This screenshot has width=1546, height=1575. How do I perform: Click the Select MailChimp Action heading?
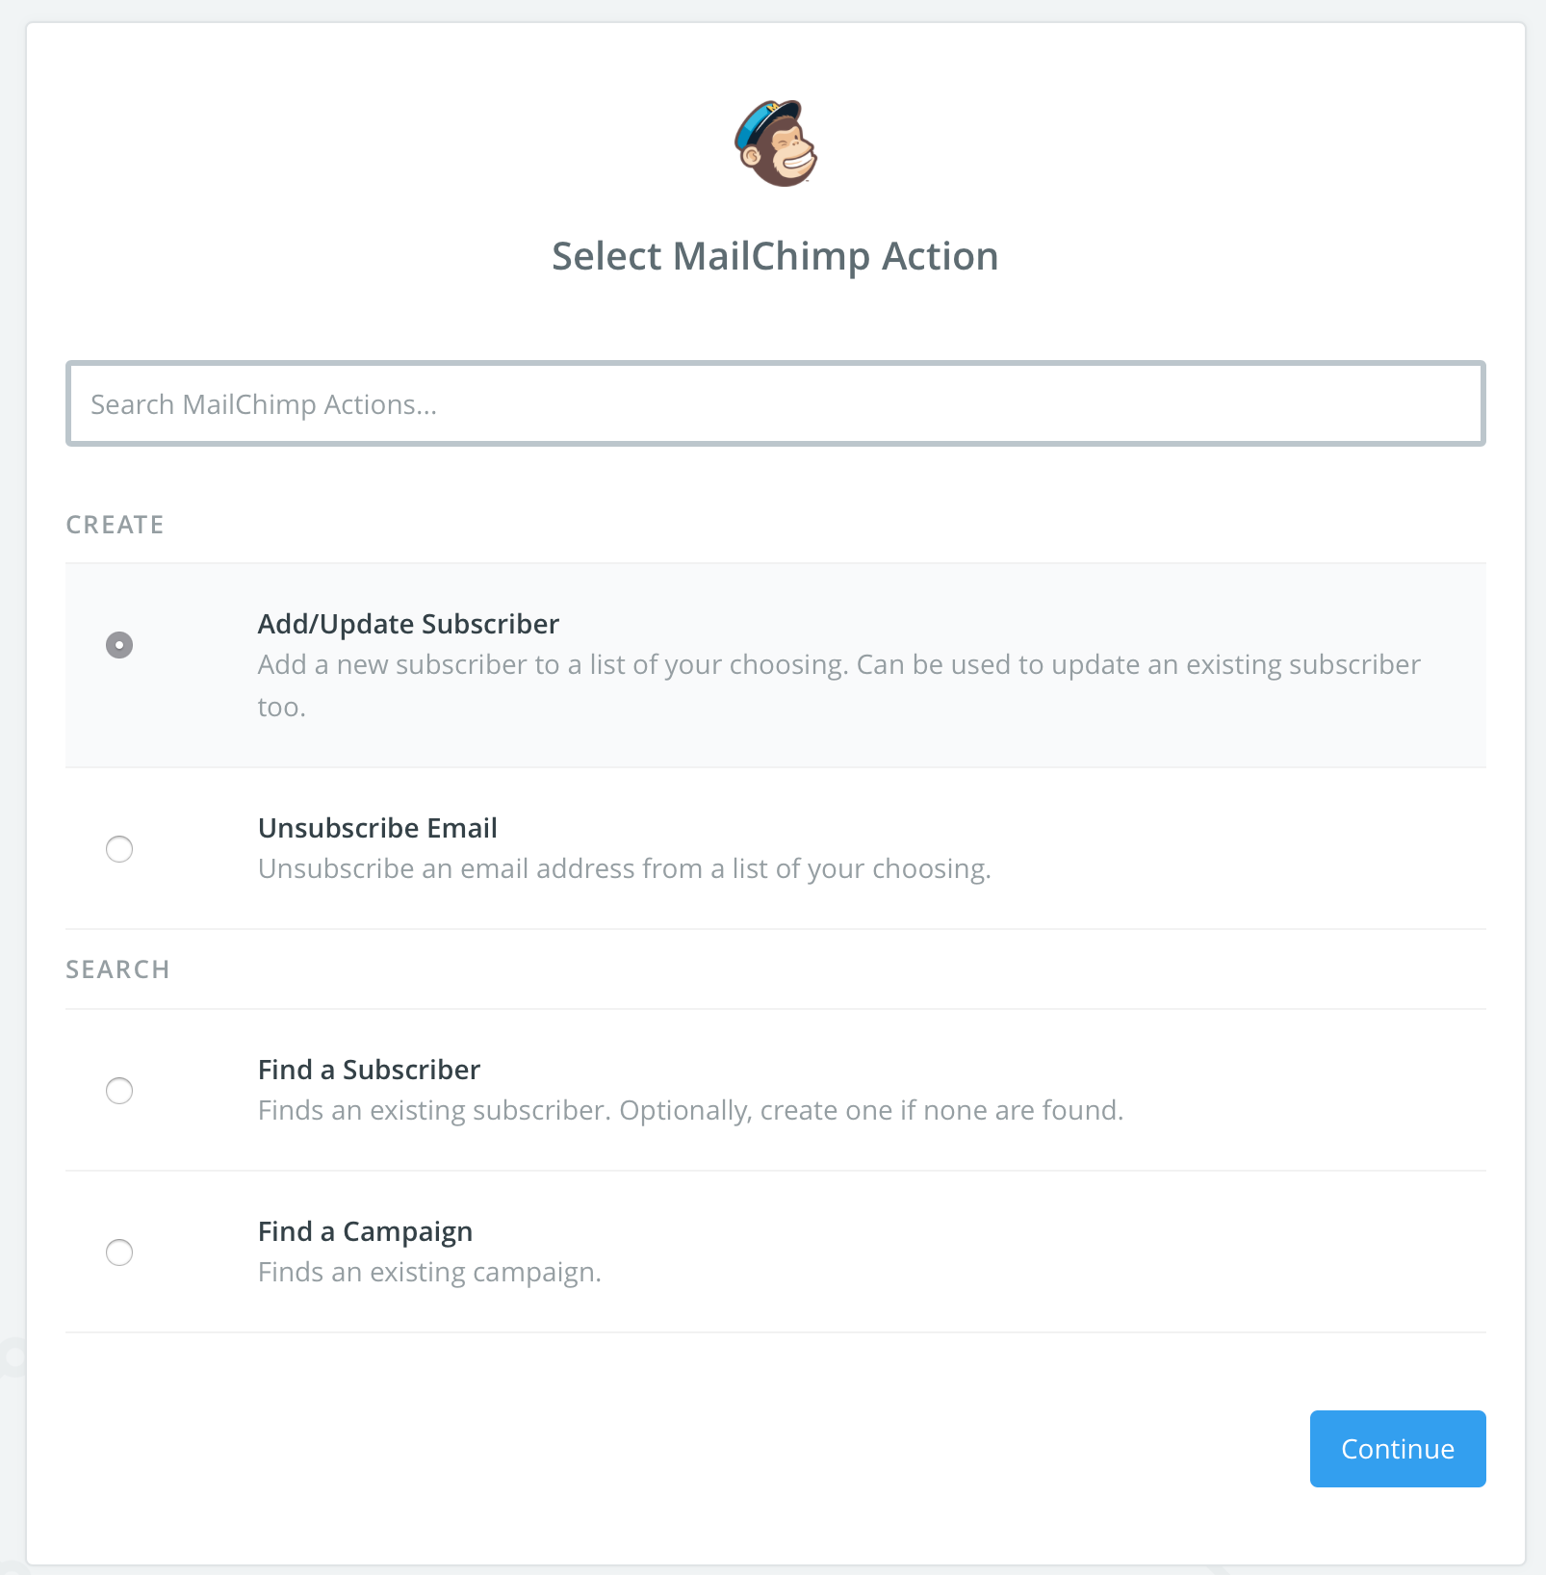[x=775, y=257]
